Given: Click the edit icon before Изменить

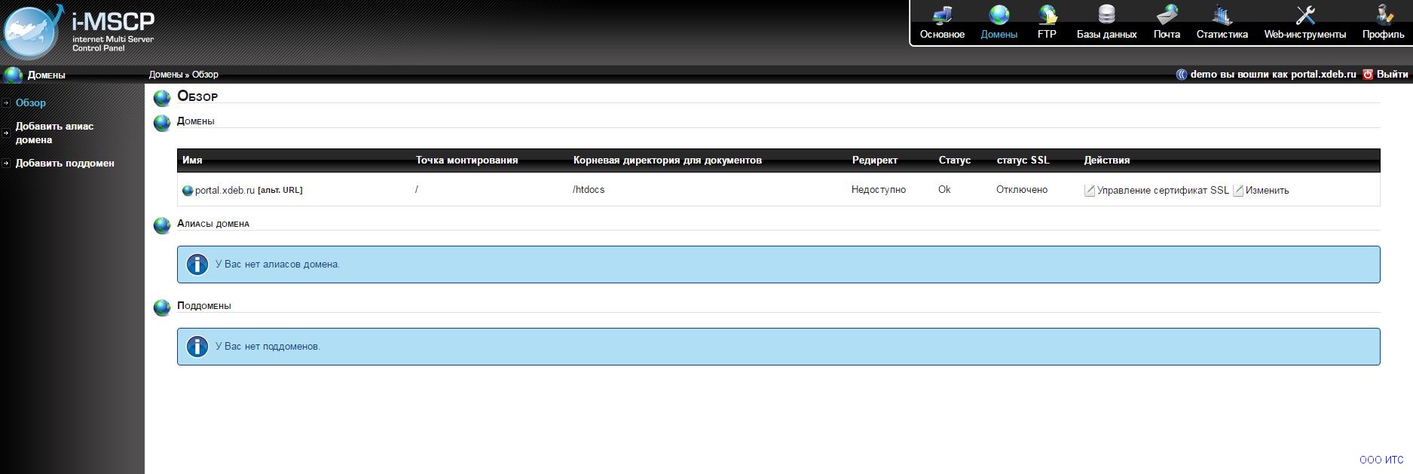Looking at the screenshot, I should [1238, 191].
